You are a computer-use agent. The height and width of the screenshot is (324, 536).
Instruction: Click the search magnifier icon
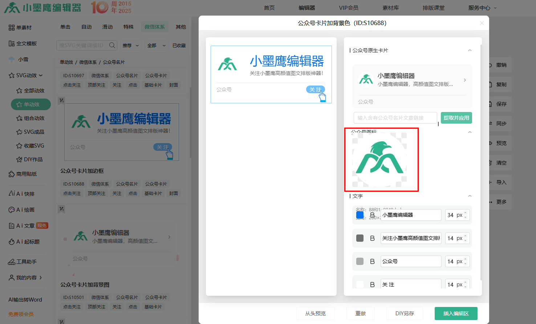coord(112,45)
